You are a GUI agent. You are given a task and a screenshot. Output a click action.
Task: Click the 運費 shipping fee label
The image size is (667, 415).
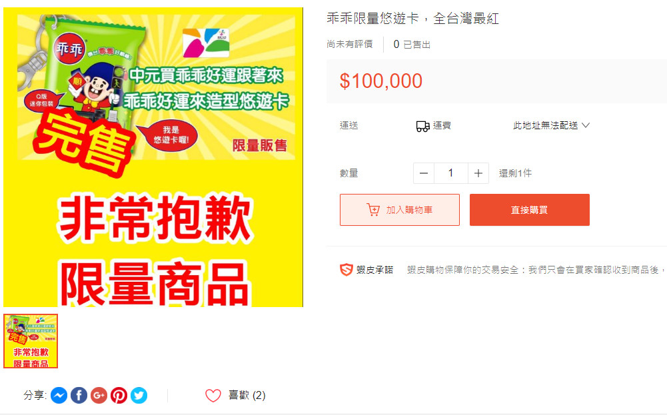click(x=442, y=125)
